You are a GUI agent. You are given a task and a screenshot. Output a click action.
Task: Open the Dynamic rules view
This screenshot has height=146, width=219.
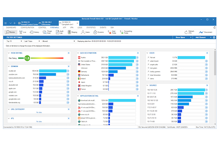click(x=99, y=32)
